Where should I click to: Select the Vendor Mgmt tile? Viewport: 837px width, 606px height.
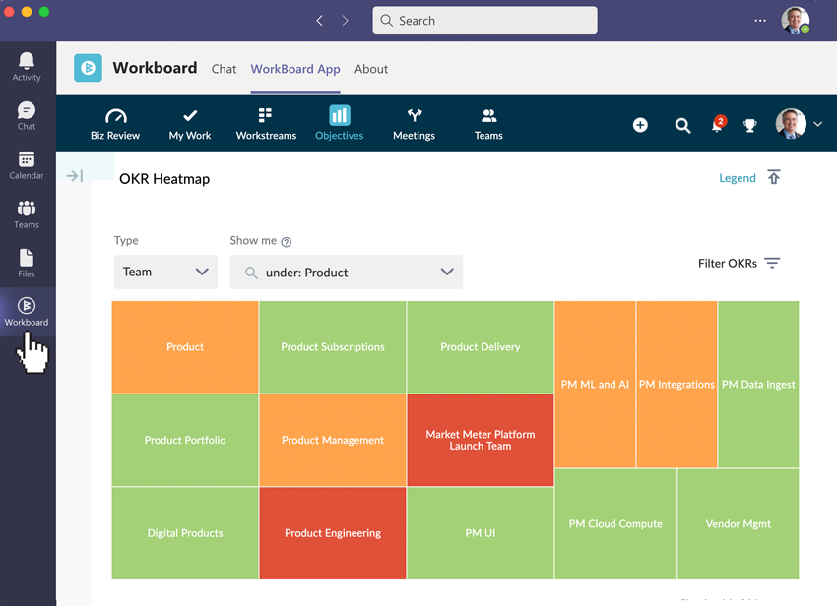(x=739, y=524)
